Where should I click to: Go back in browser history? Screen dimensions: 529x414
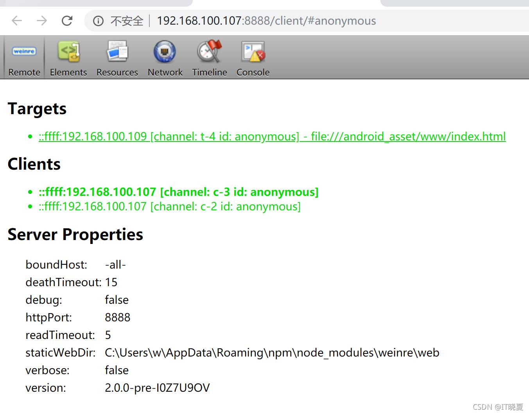pyautogui.click(x=17, y=20)
